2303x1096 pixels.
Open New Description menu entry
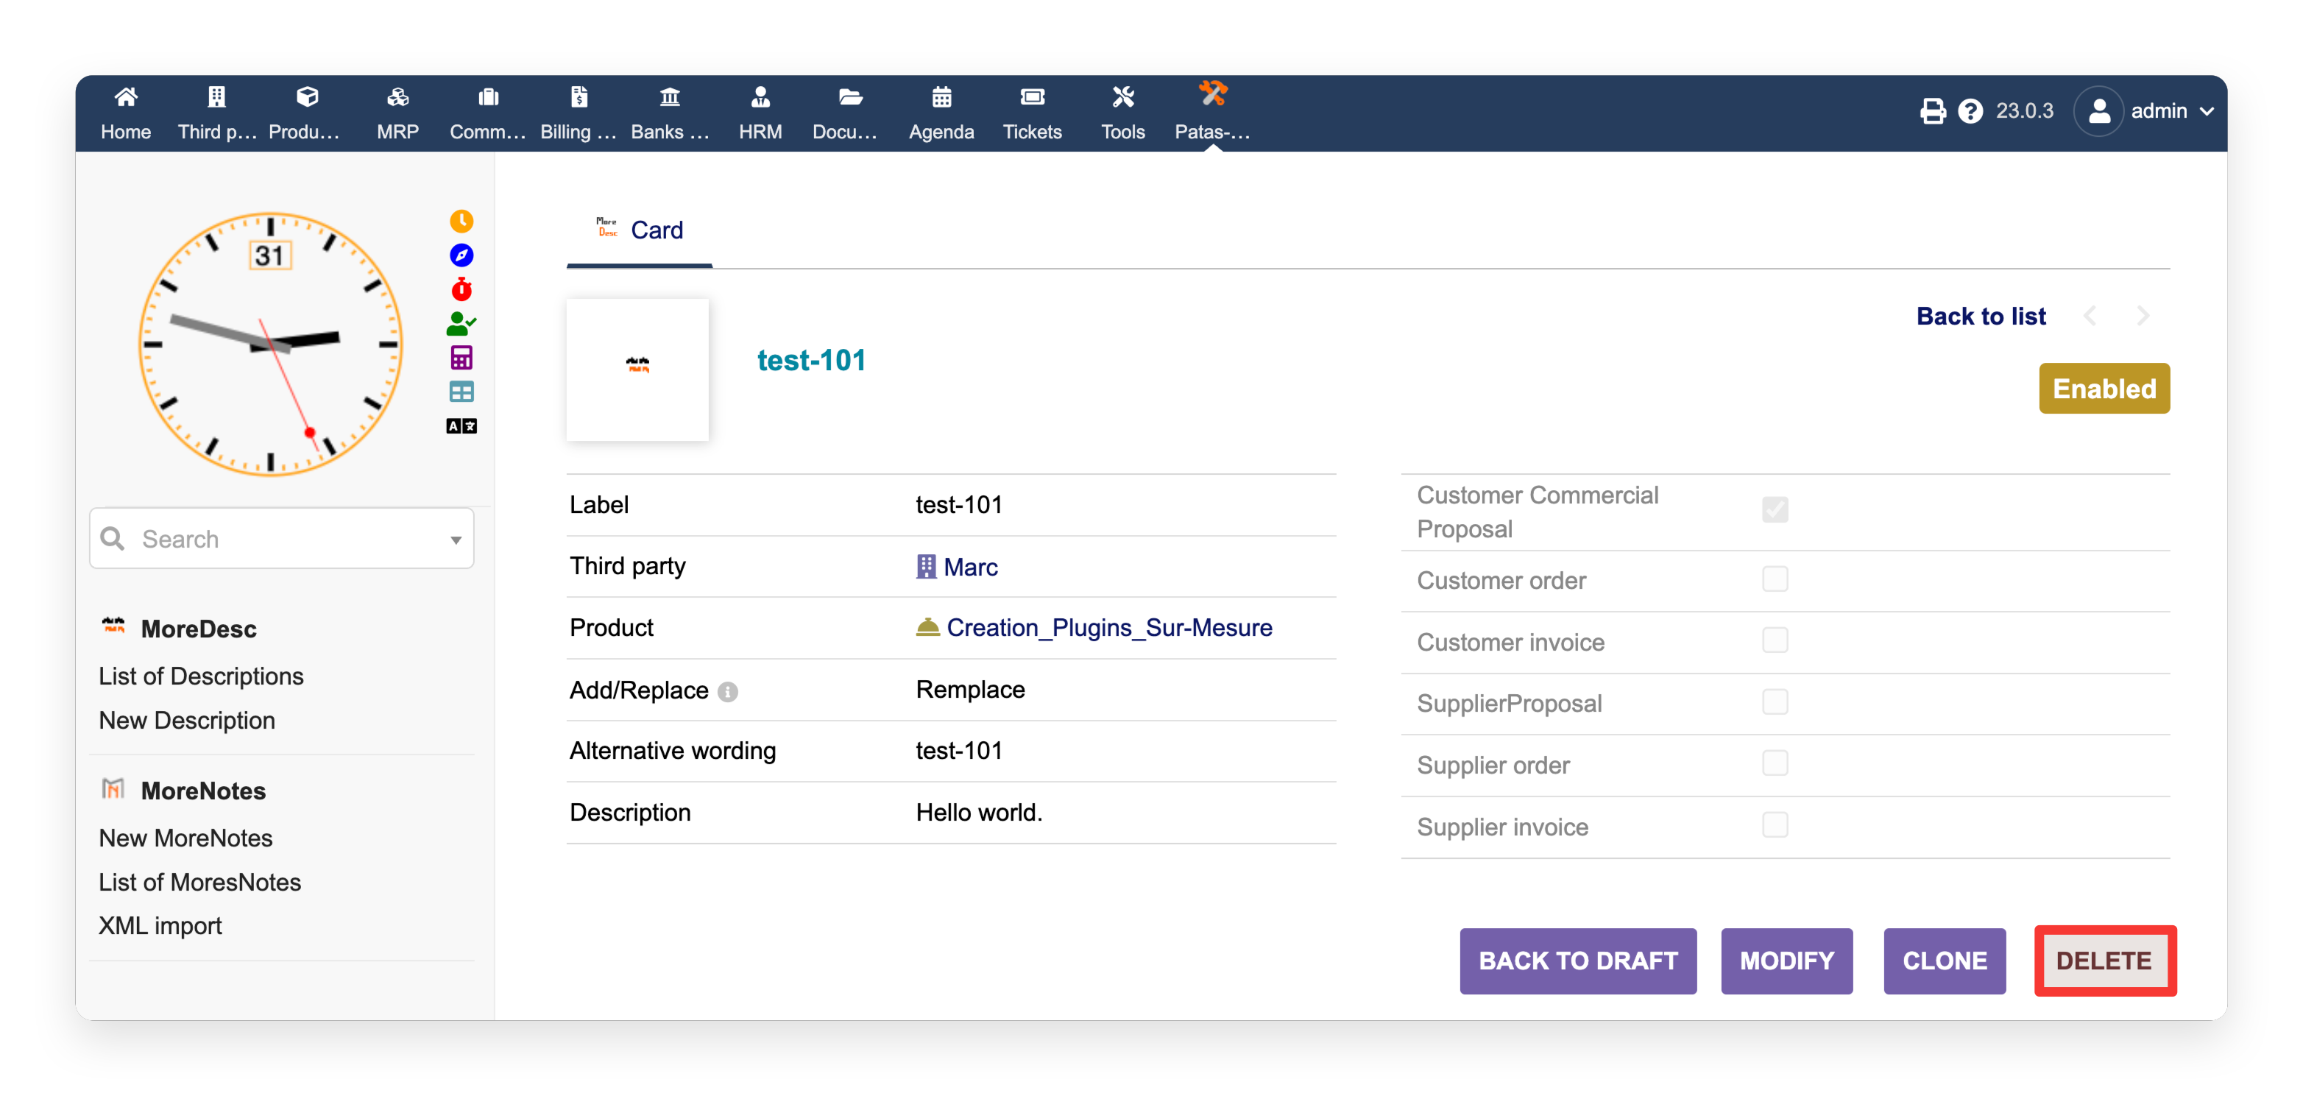pyautogui.click(x=187, y=721)
